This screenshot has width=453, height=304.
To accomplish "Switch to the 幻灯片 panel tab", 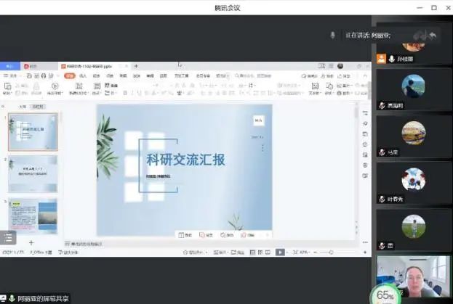I will tap(38, 107).
